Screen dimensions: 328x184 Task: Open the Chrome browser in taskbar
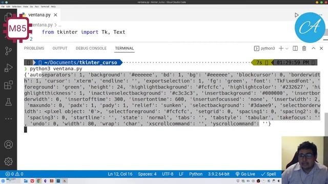(x=39, y=181)
